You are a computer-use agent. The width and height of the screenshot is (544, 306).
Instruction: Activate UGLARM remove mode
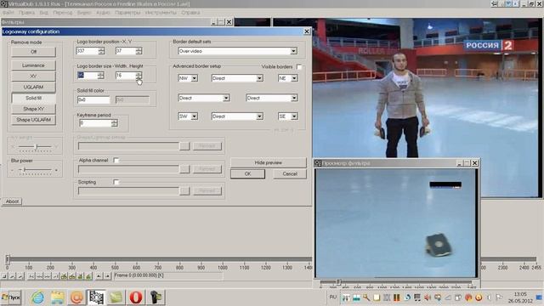coord(33,87)
